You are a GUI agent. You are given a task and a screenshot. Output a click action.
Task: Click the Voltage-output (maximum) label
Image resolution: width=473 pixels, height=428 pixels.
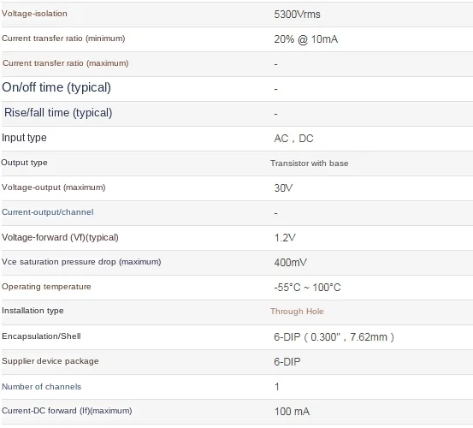tap(53, 187)
